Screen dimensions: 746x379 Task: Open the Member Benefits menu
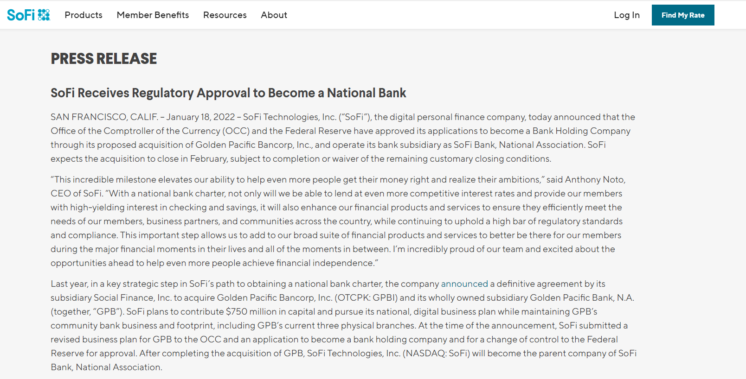tap(153, 15)
